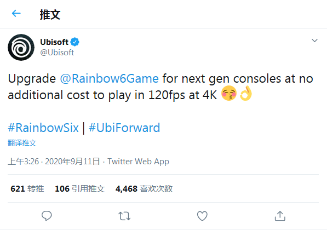Image resolution: width=327 pixels, height=230 pixels.
Task: Click the blue verified badge
Action: 74,42
